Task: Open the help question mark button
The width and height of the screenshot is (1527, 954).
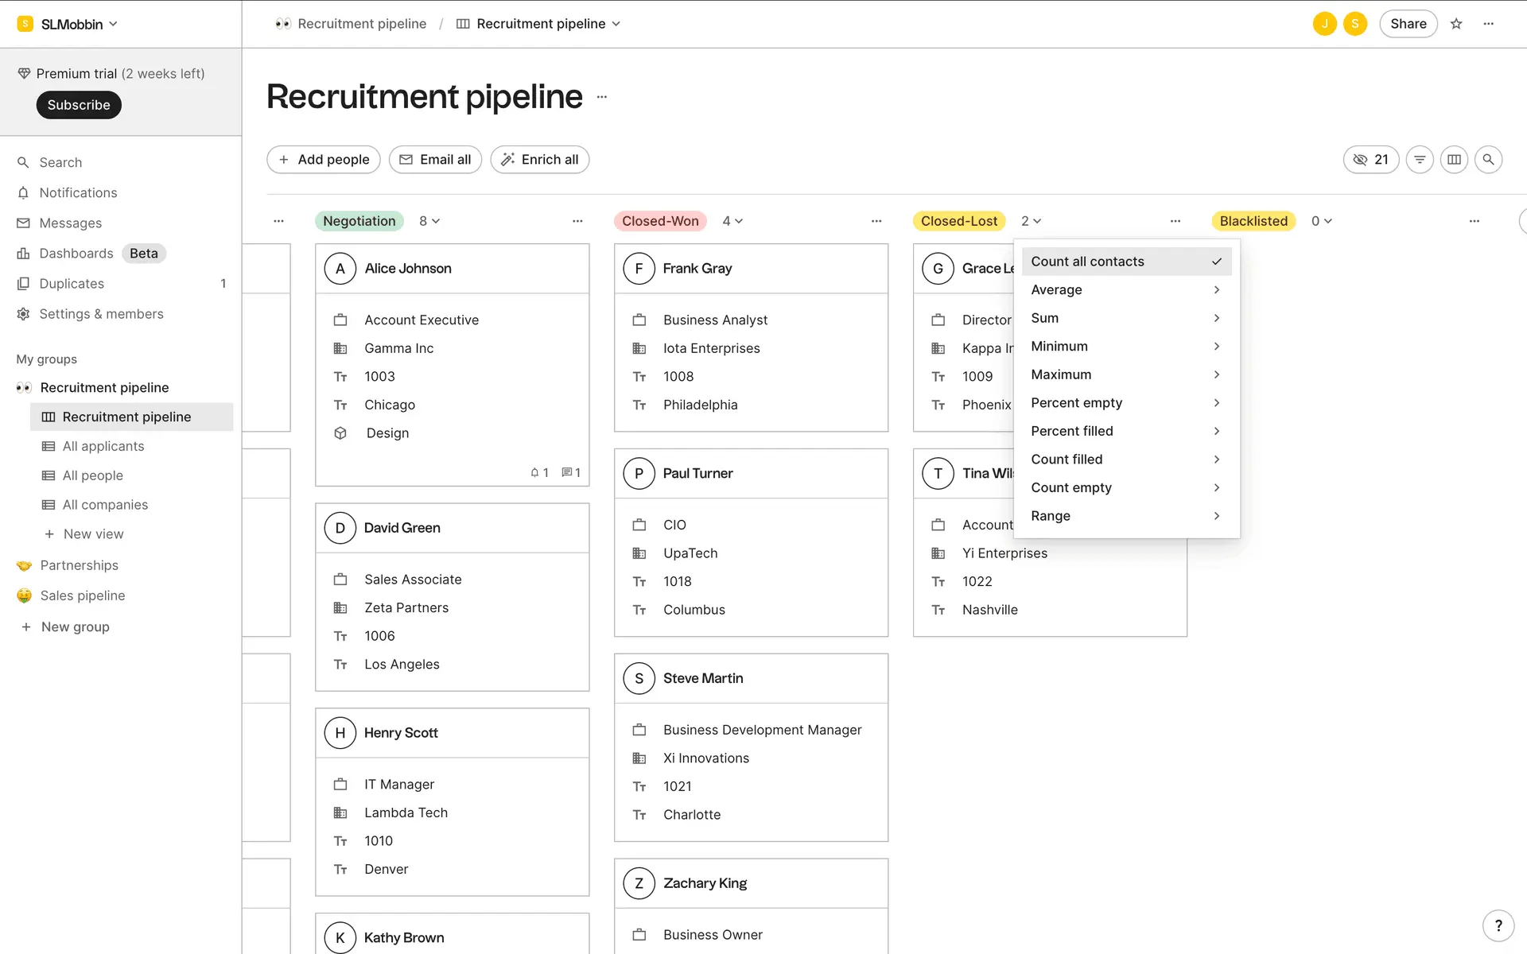Action: pyautogui.click(x=1498, y=925)
